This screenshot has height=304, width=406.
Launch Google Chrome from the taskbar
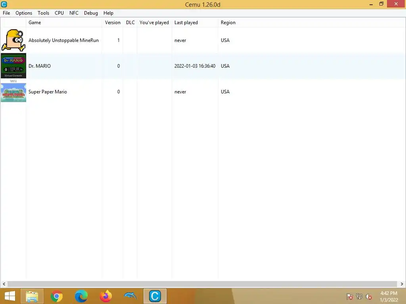(x=57, y=296)
